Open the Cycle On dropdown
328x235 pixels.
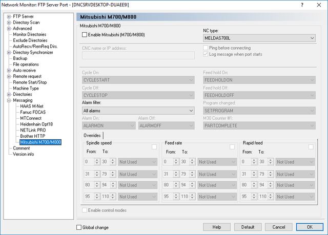point(138,80)
